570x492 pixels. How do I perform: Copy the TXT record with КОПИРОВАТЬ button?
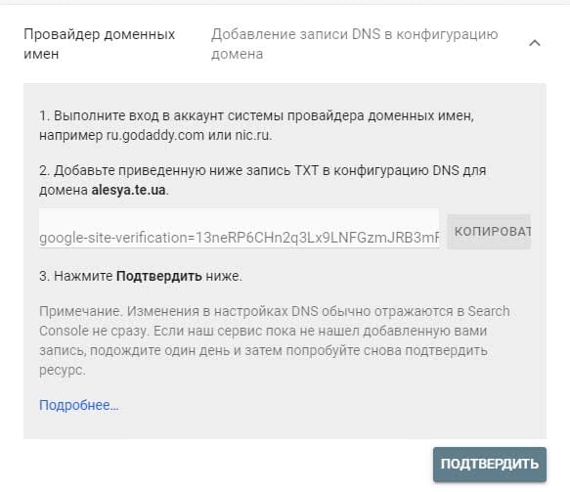489,232
